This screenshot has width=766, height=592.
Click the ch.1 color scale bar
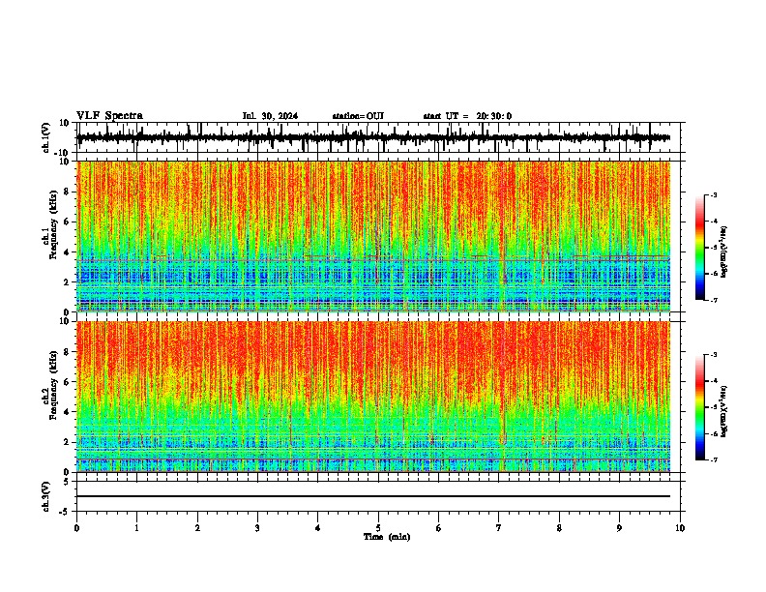pyautogui.click(x=700, y=248)
